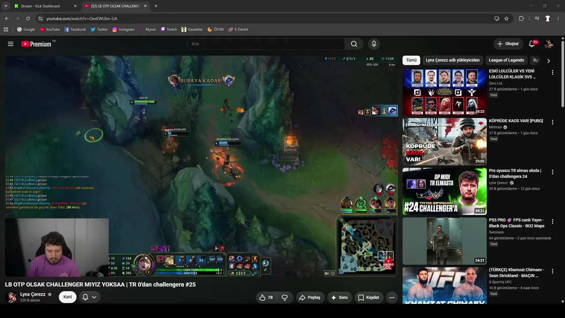Start voice search with microphone icon
This screenshot has height=318, width=565.
point(374,44)
